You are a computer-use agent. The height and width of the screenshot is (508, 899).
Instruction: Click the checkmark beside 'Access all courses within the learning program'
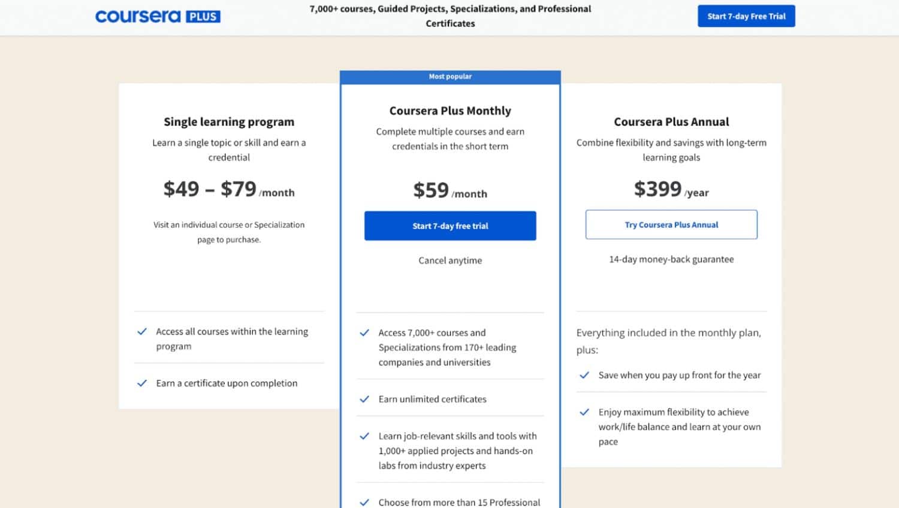tap(142, 331)
